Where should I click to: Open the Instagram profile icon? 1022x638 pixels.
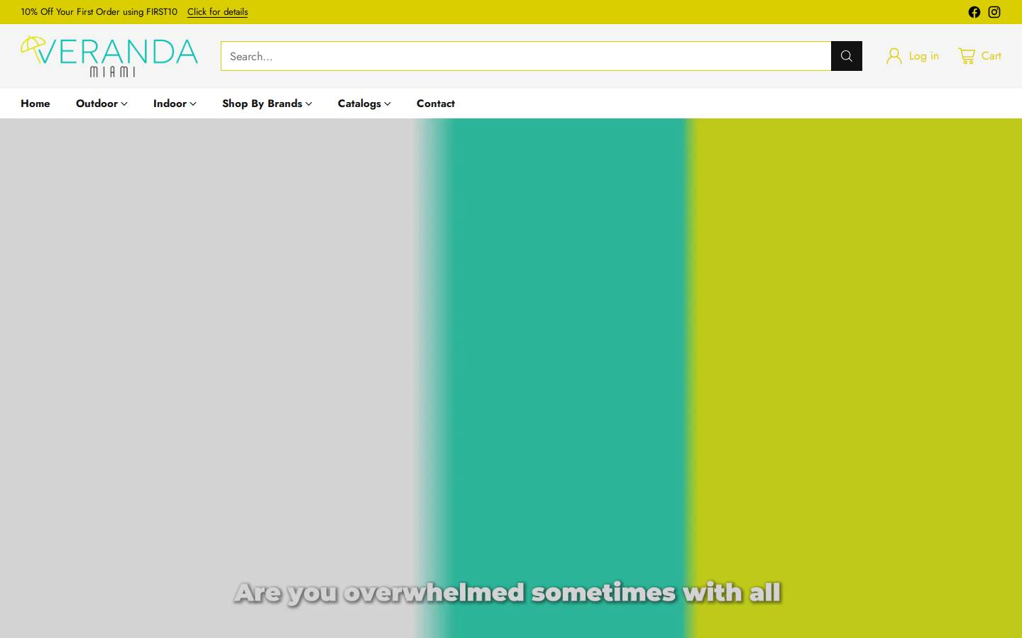click(x=994, y=12)
